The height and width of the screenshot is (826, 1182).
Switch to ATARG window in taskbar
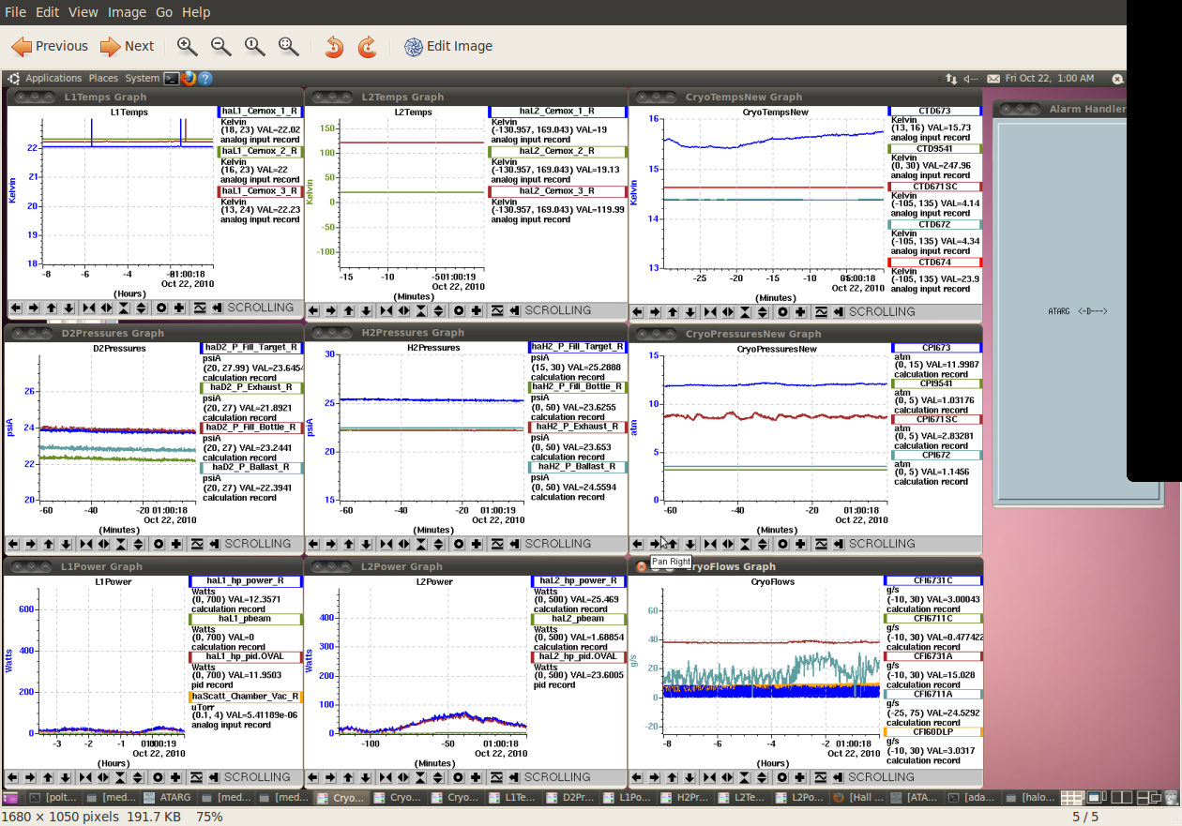point(168,798)
